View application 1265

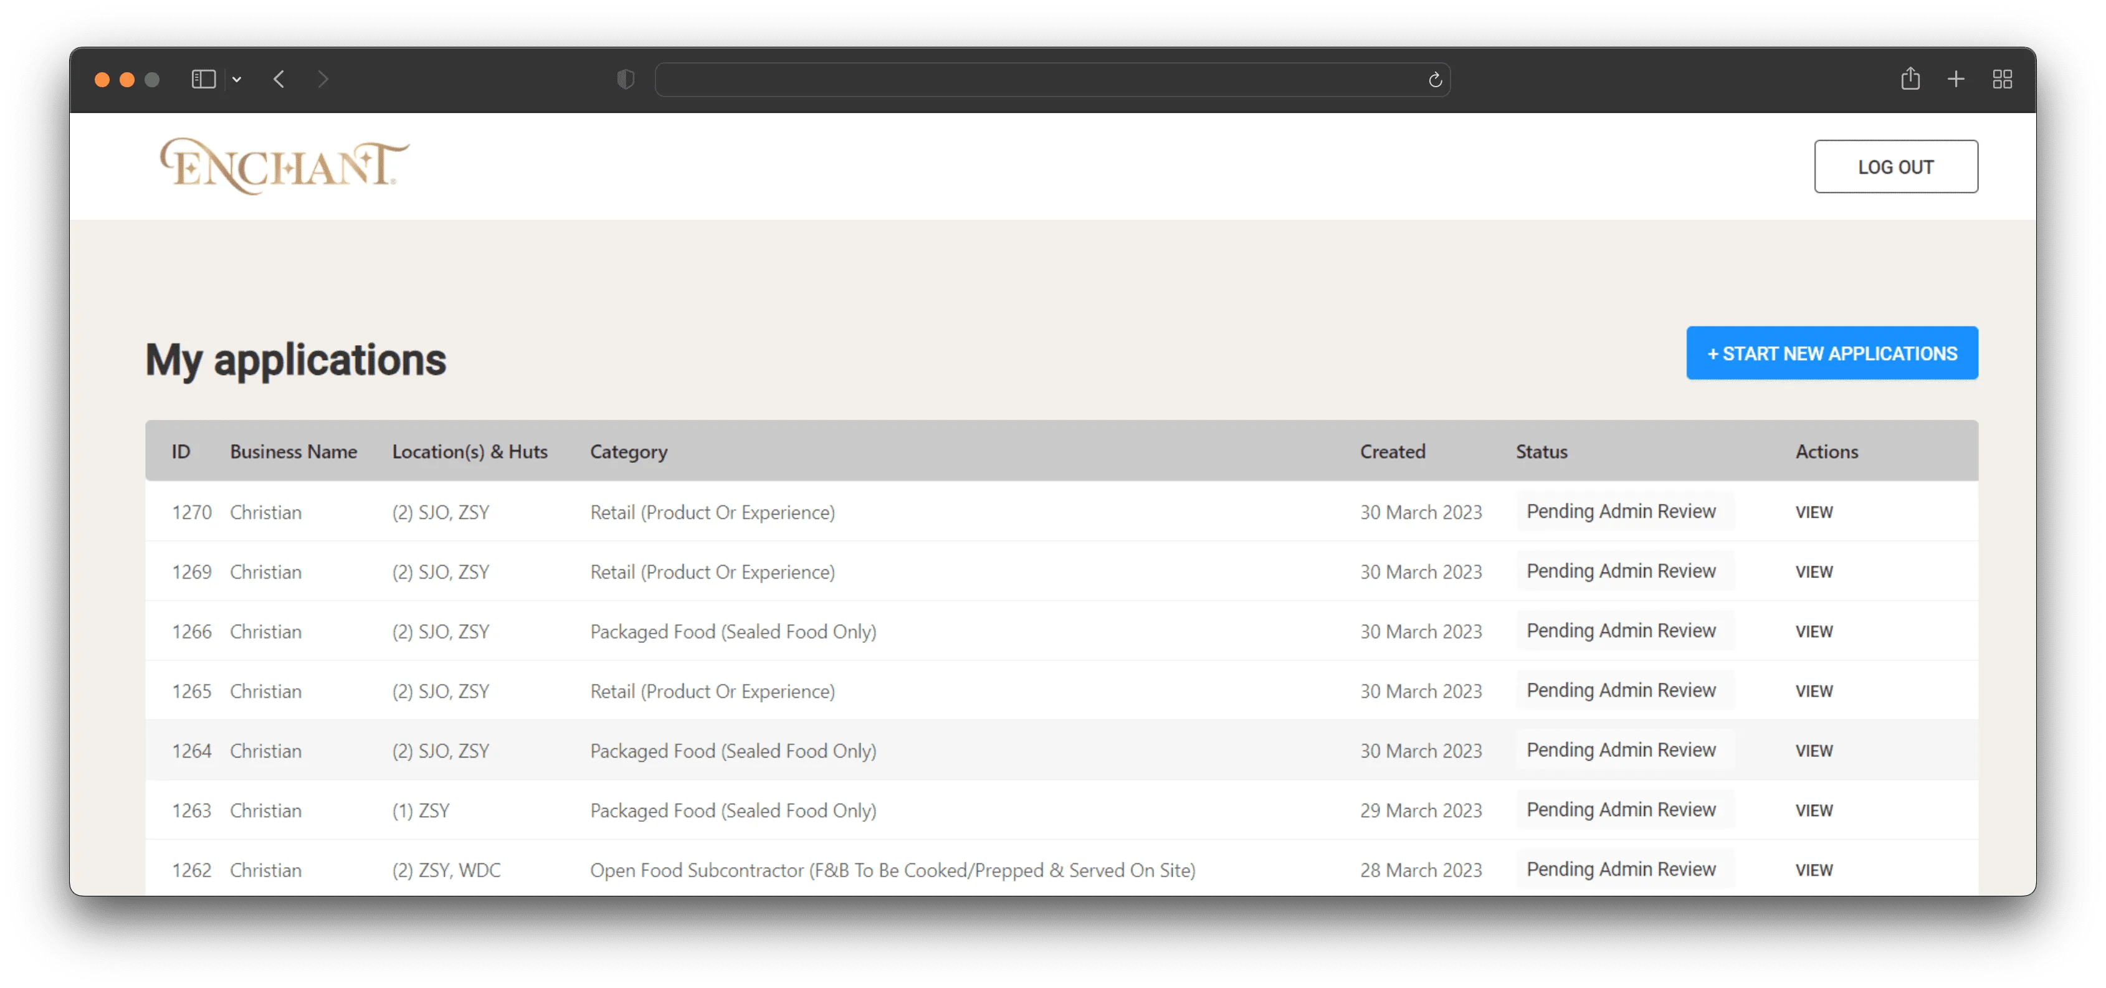(1813, 691)
